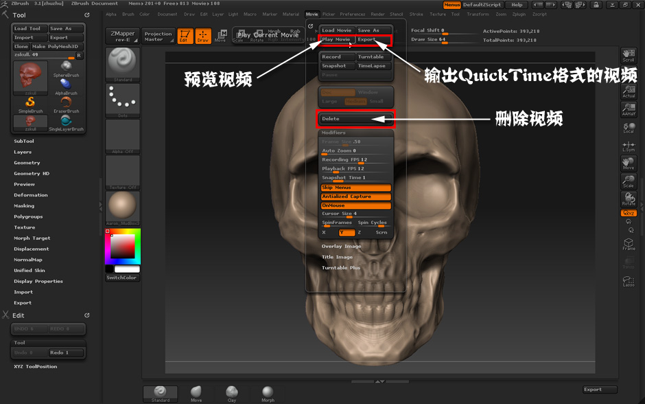Viewport: 645px width, 404px height.
Task: Click the right-panel Rotate canvas icon
Action: [629, 199]
